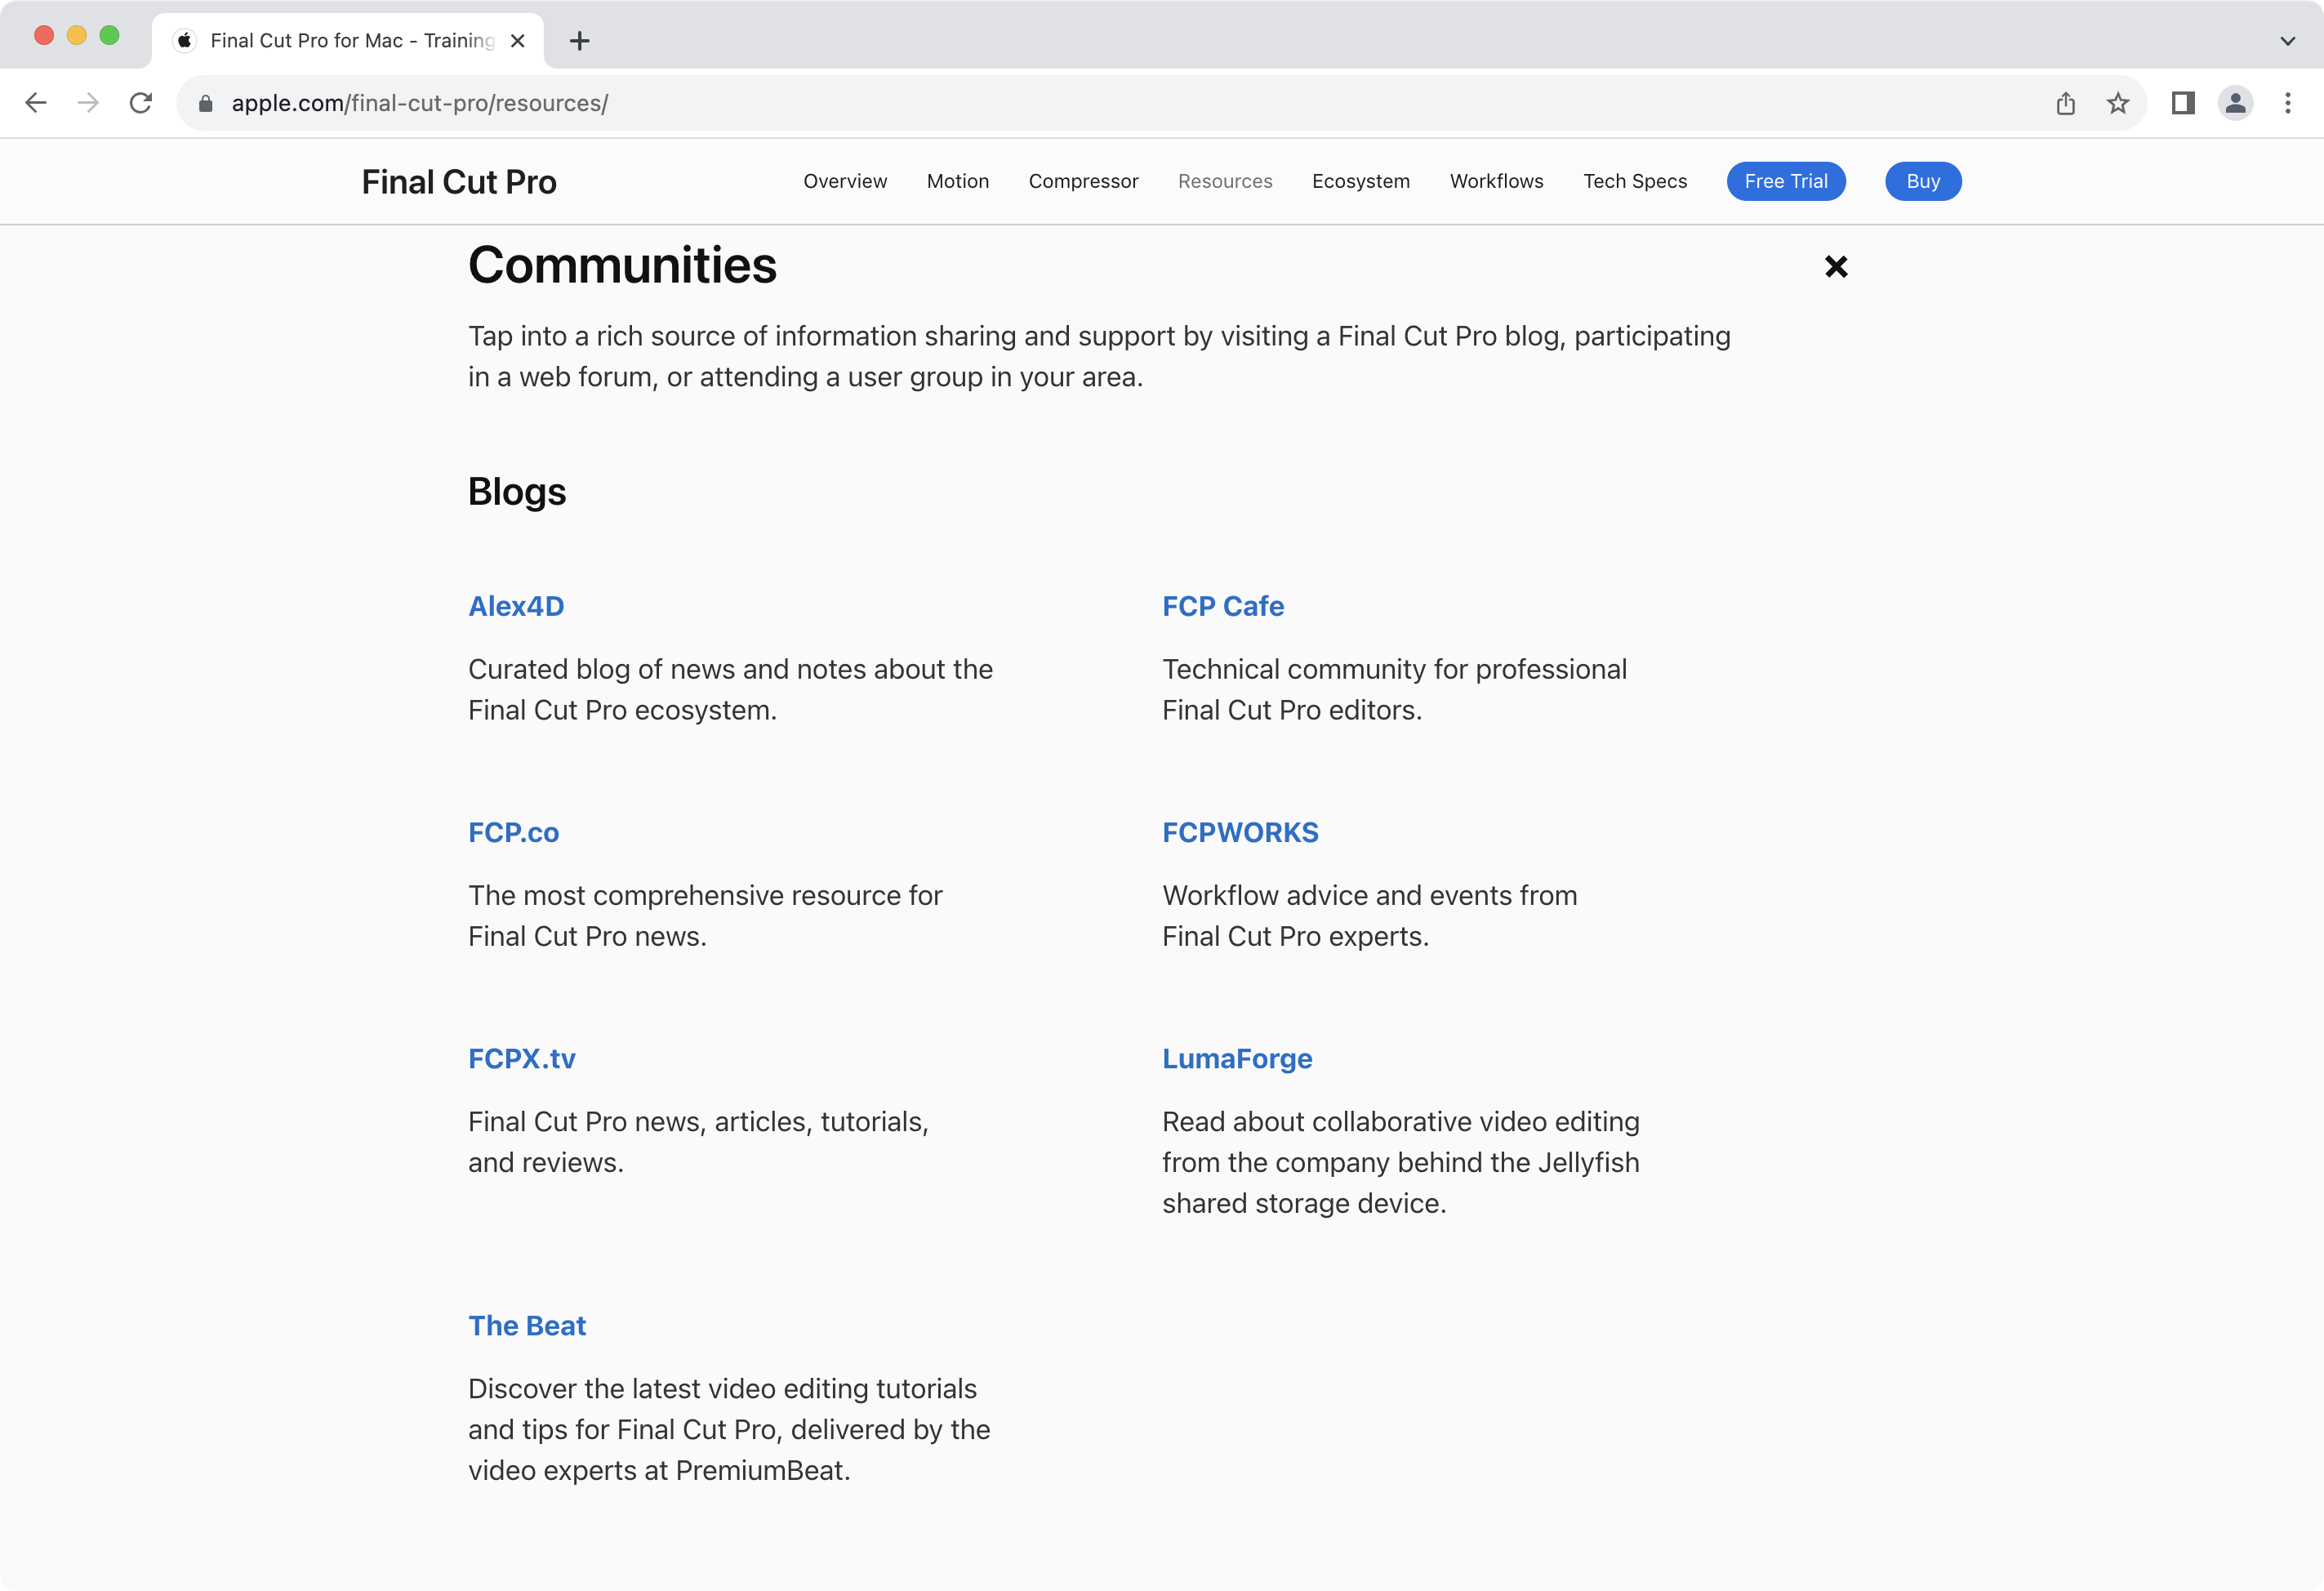Screen dimensions: 2324x1591
Task: Click the blue Buy button
Action: [x=1922, y=181]
